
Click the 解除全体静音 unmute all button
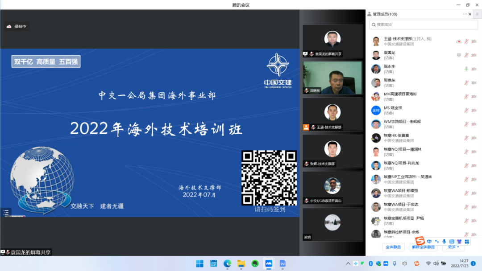pos(423,247)
